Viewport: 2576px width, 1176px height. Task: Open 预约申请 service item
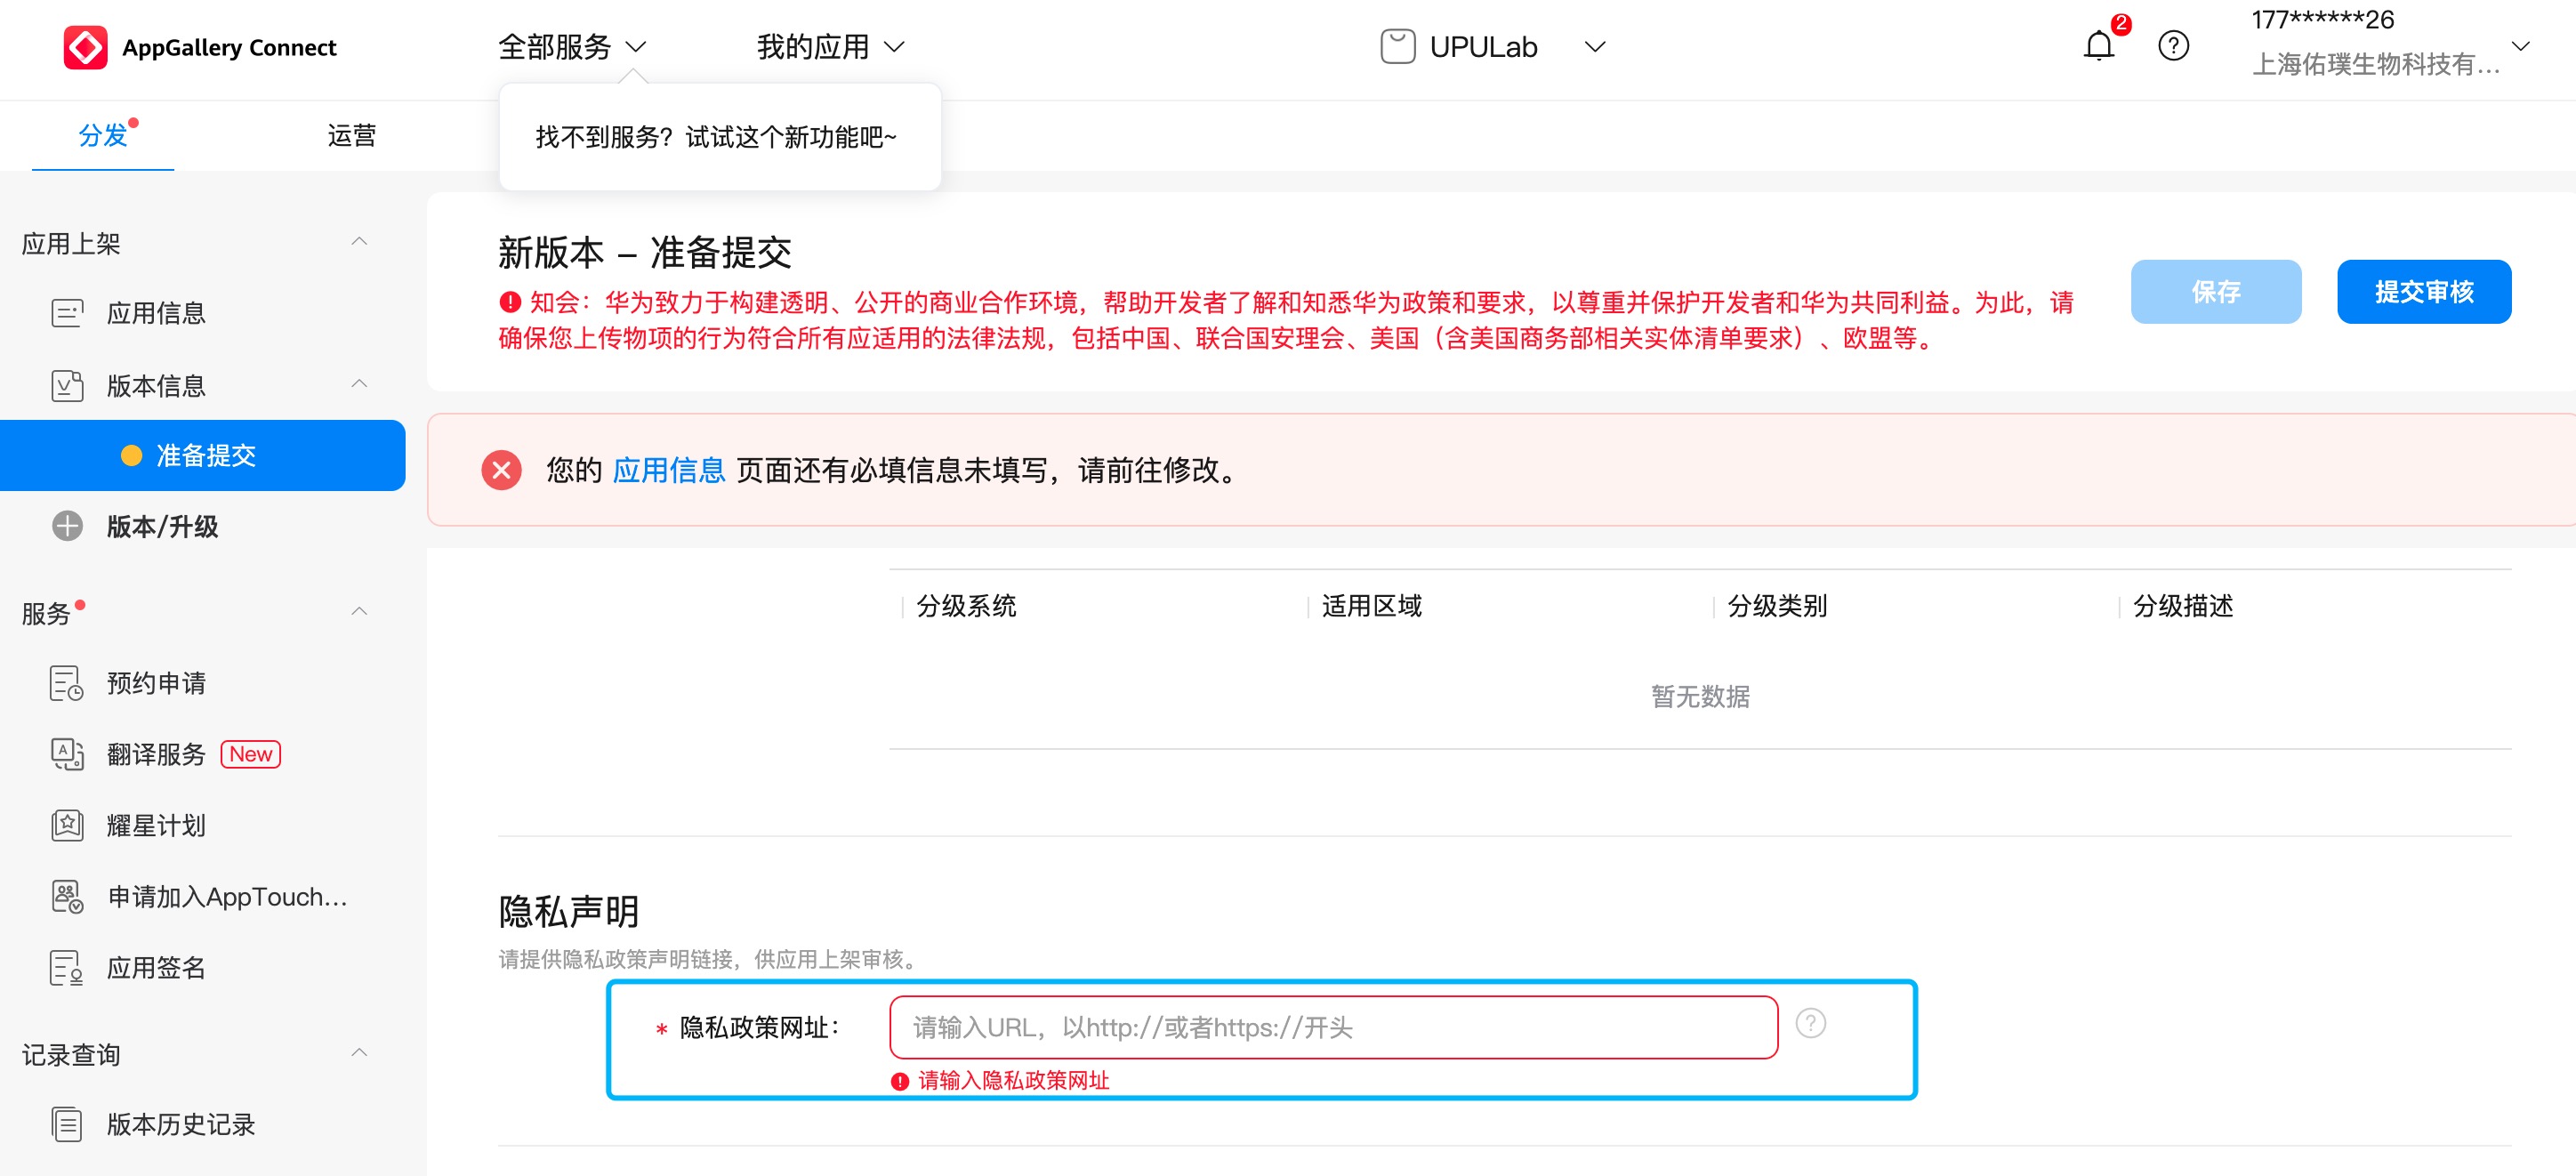[156, 683]
